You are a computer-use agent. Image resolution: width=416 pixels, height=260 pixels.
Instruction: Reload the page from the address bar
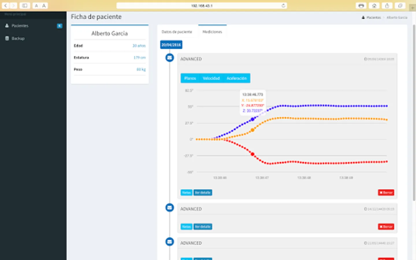283,5
